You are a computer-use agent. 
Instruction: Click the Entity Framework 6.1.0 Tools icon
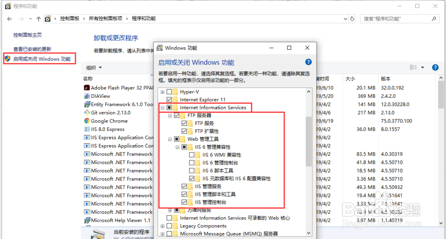[x=87, y=104]
